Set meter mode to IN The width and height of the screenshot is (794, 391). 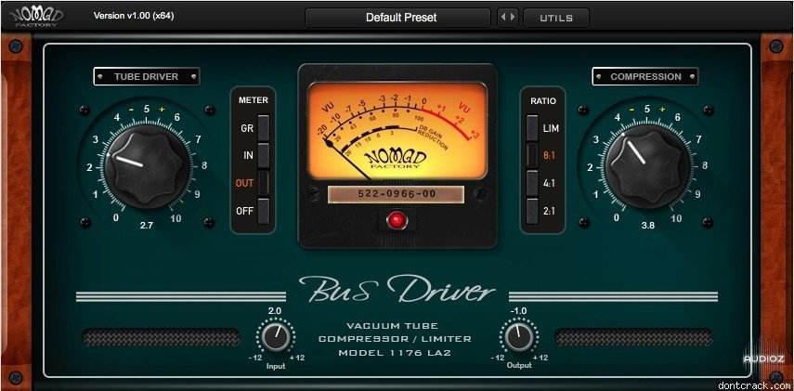click(264, 155)
